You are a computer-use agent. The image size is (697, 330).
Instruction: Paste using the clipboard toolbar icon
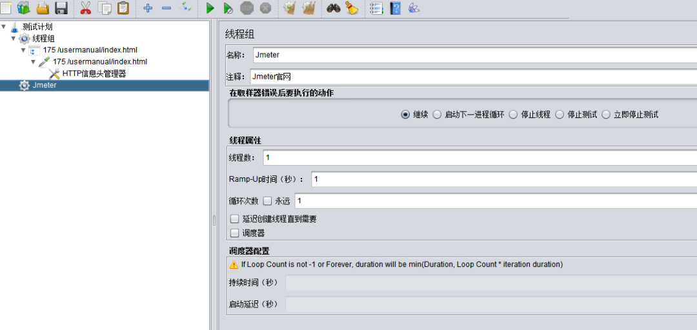pos(123,8)
